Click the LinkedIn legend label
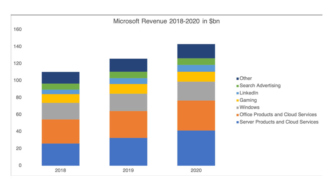326x196 pixels. pos(249,93)
